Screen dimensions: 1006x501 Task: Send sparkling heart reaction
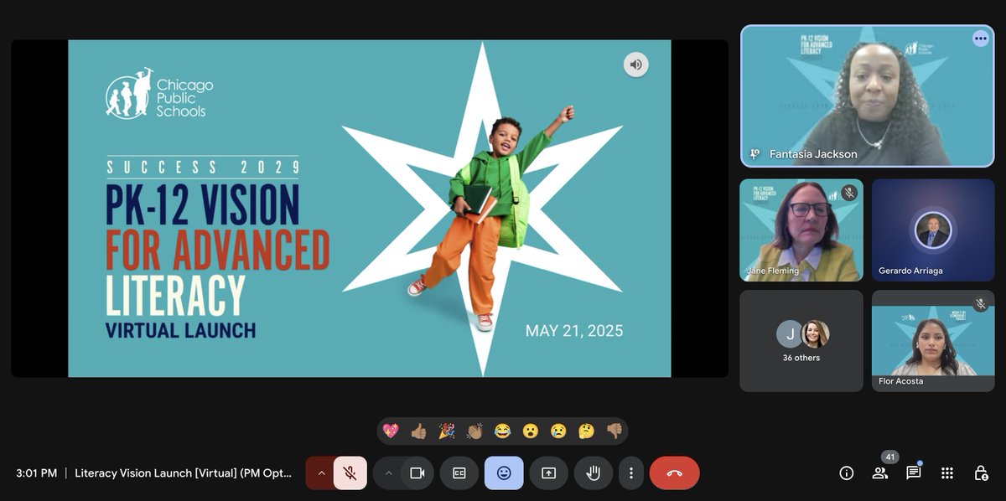coord(391,431)
